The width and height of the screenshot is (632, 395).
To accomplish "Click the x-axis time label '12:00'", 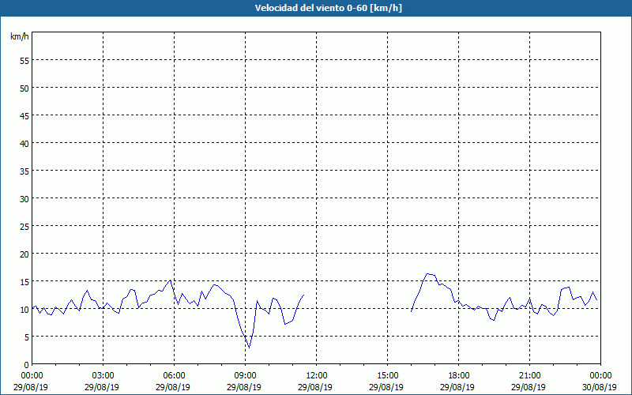I will click(x=317, y=376).
